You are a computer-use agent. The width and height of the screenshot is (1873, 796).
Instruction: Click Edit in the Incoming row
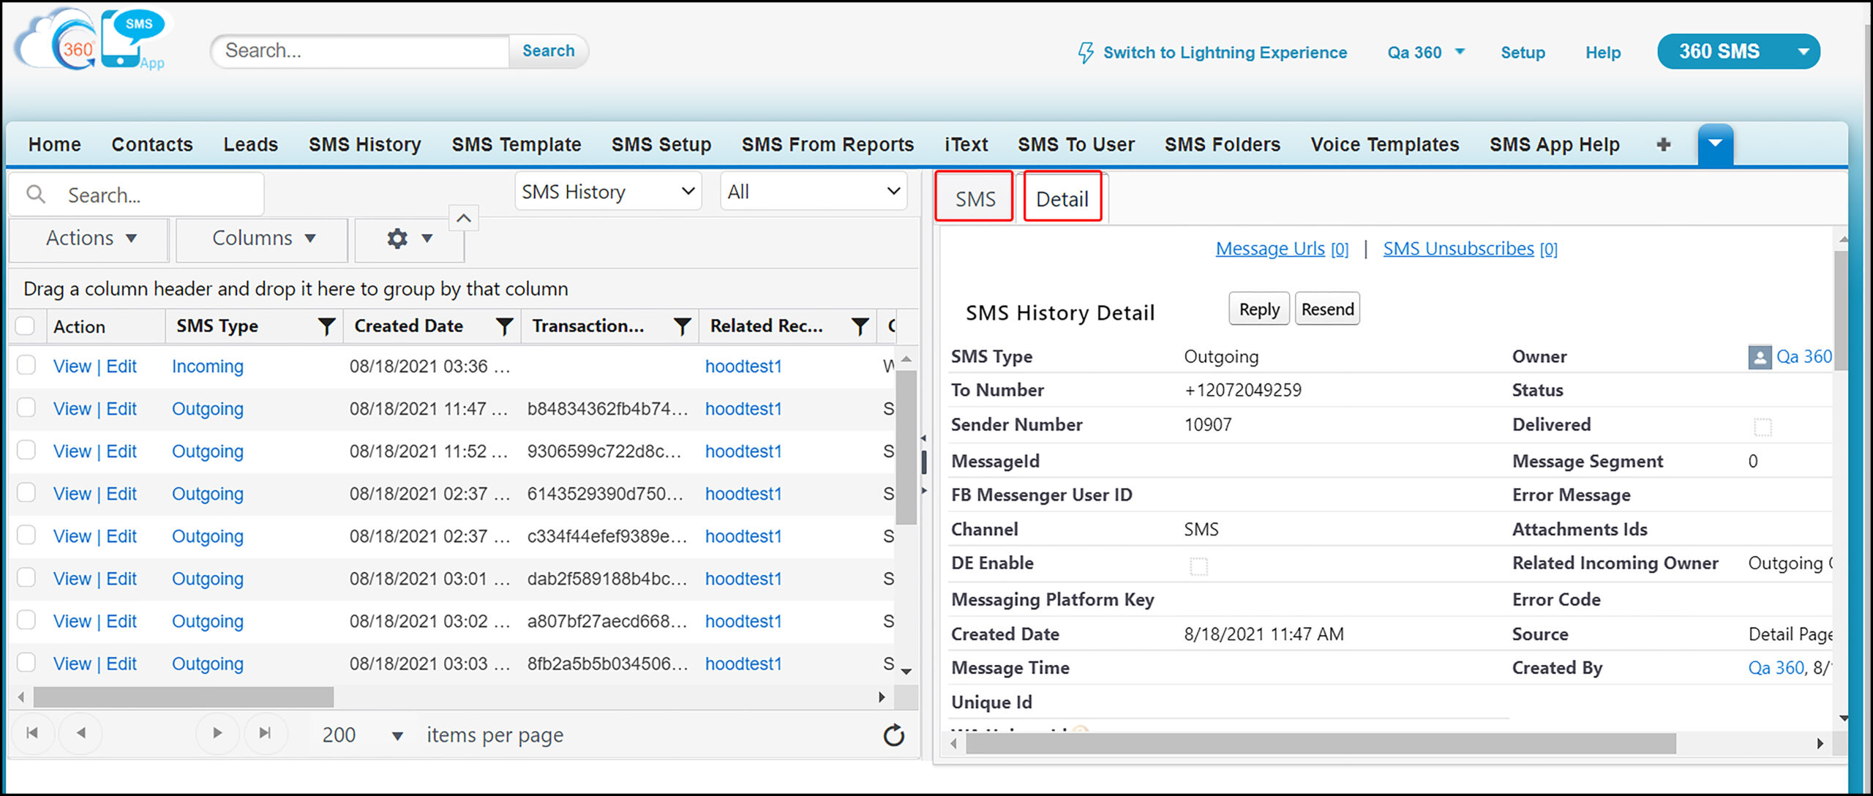[x=121, y=366]
